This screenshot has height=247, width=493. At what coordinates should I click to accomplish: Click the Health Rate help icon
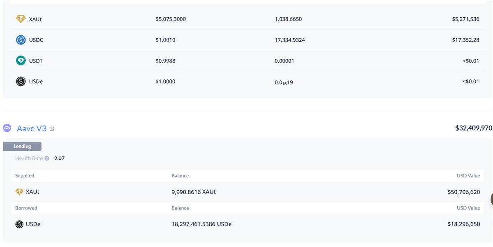click(x=47, y=158)
